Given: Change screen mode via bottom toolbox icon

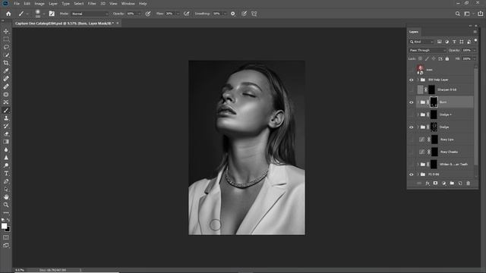Looking at the screenshot, I should 6,246.
